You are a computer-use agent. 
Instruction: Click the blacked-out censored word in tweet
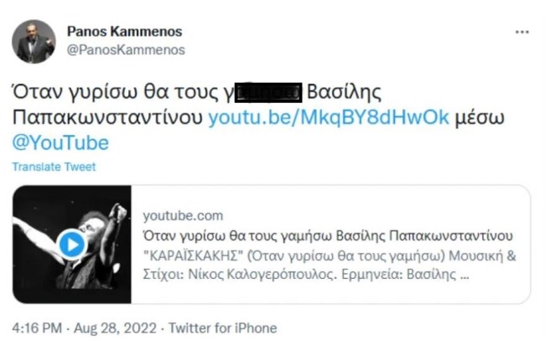pyautogui.click(x=268, y=93)
